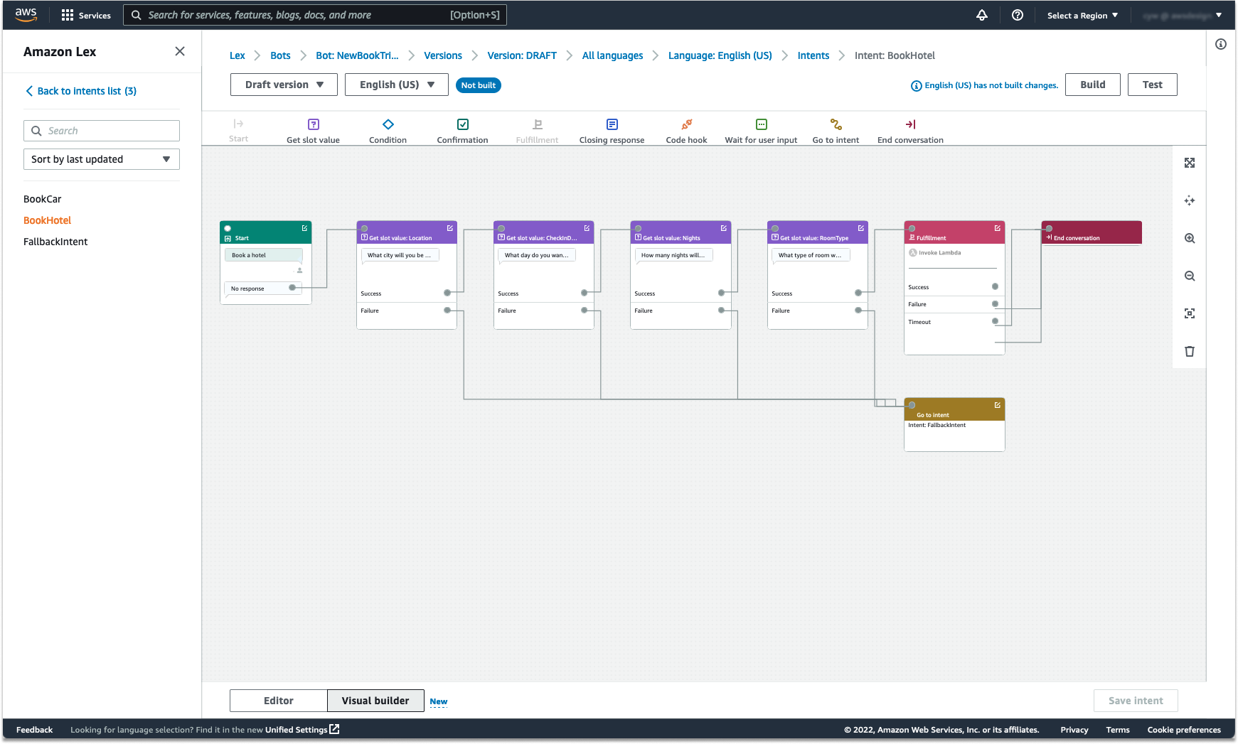Zoom in on the flow canvas
1238x744 pixels.
[x=1189, y=238]
